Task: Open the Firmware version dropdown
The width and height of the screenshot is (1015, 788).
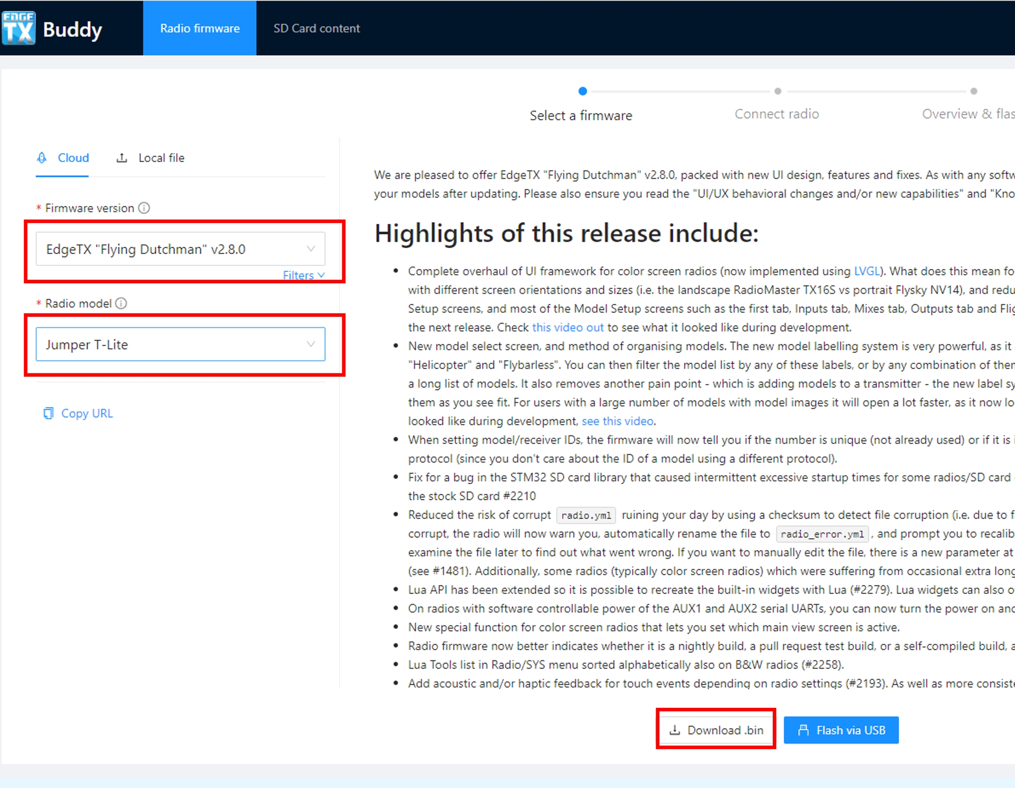Action: click(x=180, y=249)
